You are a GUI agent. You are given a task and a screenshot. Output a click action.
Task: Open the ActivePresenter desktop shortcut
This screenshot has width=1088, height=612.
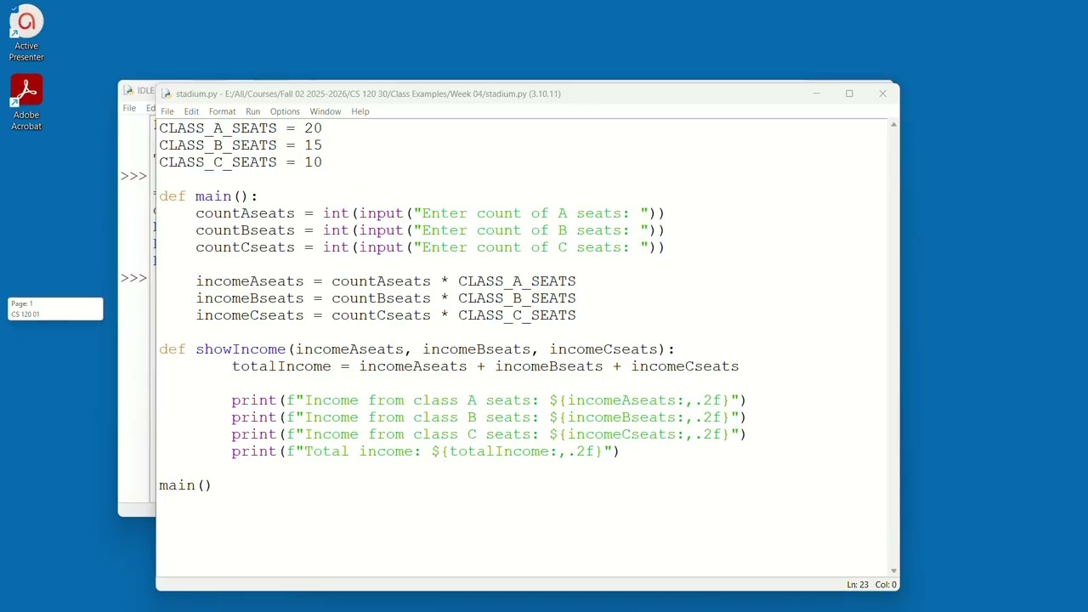[26, 33]
